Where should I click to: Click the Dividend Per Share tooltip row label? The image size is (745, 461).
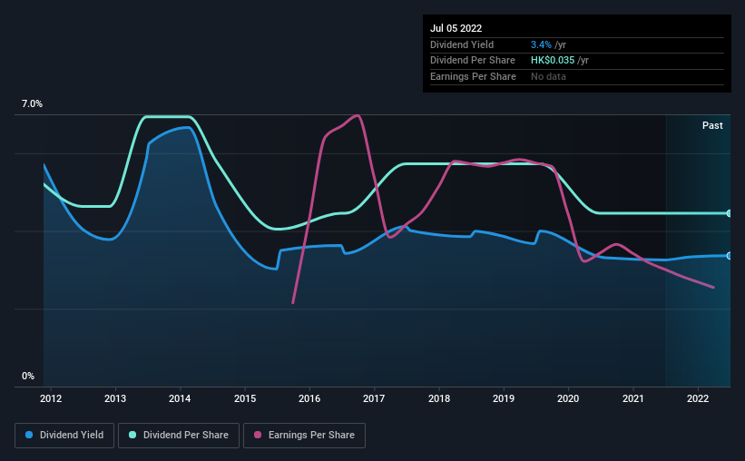click(x=472, y=61)
